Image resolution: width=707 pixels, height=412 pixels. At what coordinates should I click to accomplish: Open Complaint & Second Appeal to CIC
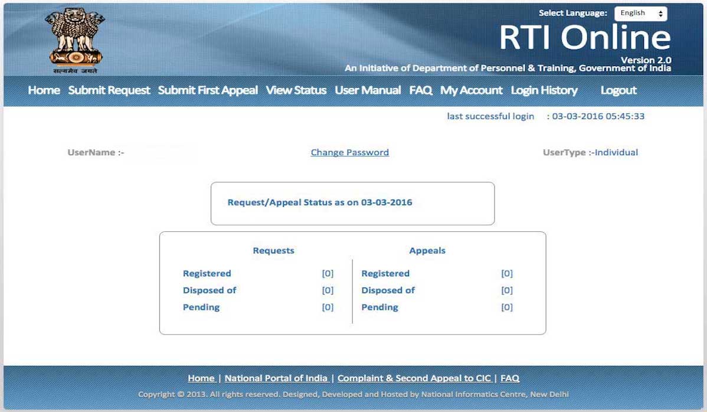pyautogui.click(x=414, y=378)
